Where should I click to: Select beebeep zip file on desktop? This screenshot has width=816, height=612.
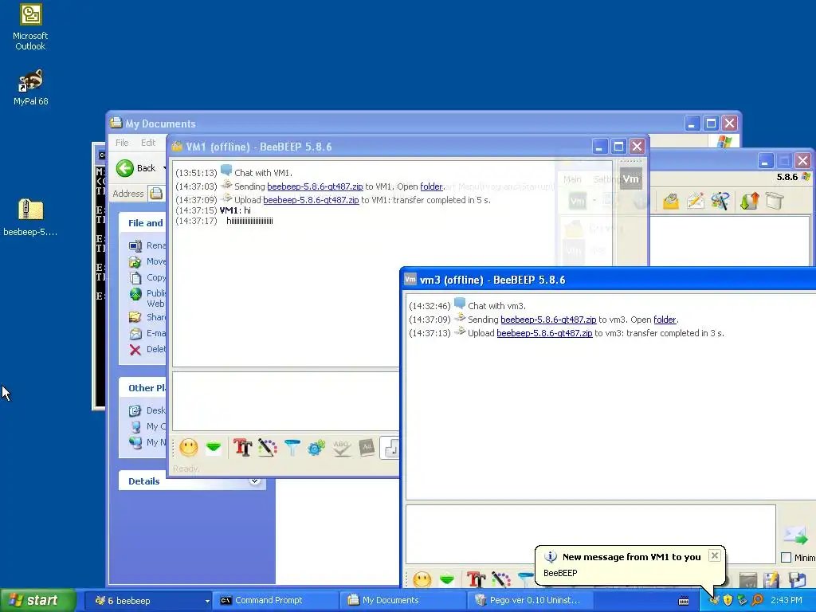coord(30,218)
